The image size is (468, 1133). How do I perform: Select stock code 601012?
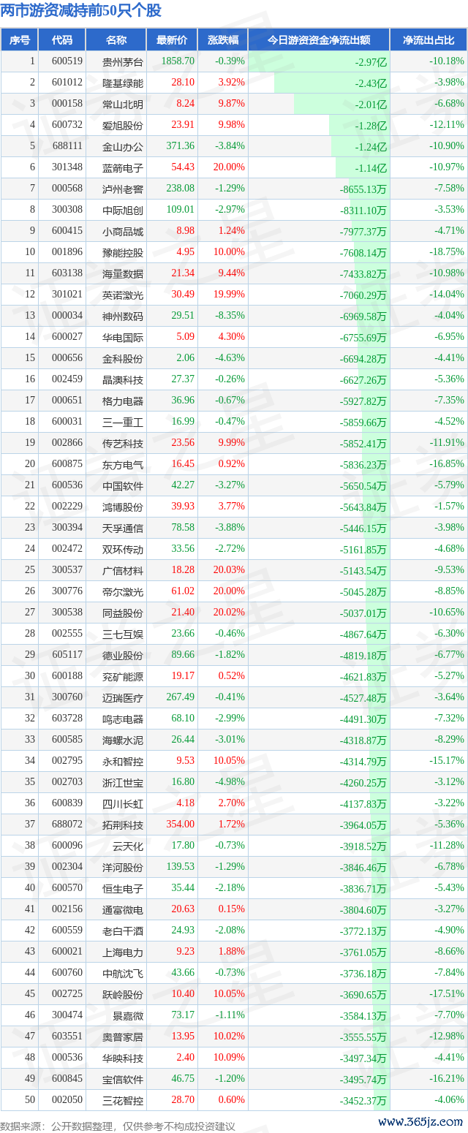tap(67, 83)
